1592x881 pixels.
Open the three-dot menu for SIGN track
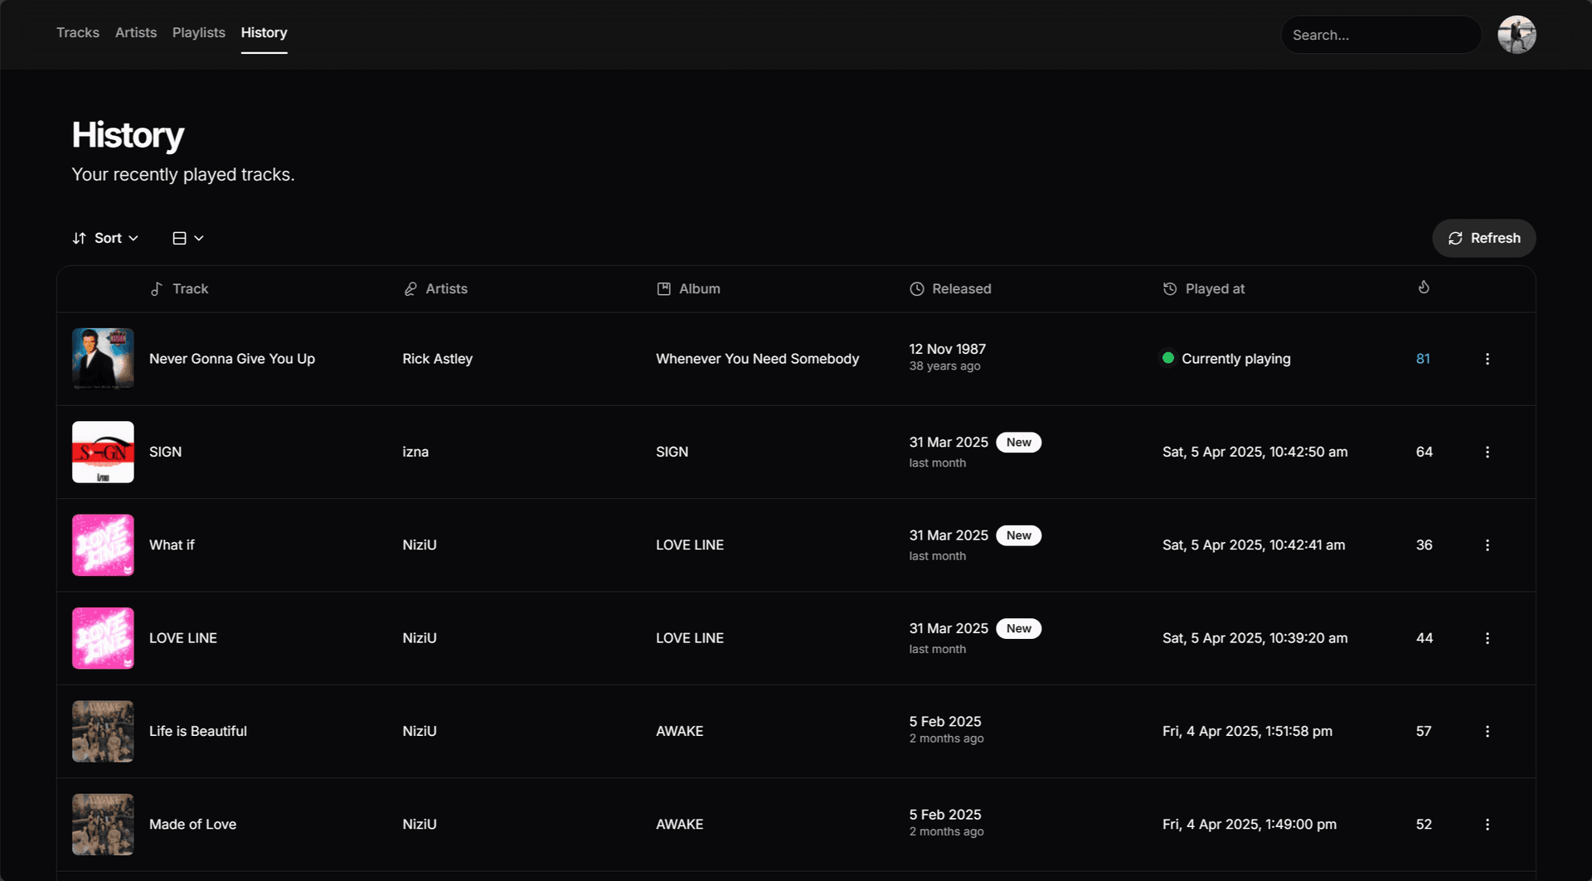tap(1487, 452)
